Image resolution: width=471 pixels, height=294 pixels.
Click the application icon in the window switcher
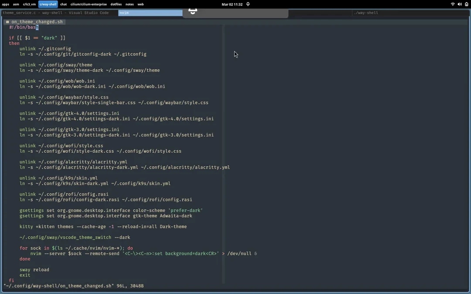[x=193, y=12]
